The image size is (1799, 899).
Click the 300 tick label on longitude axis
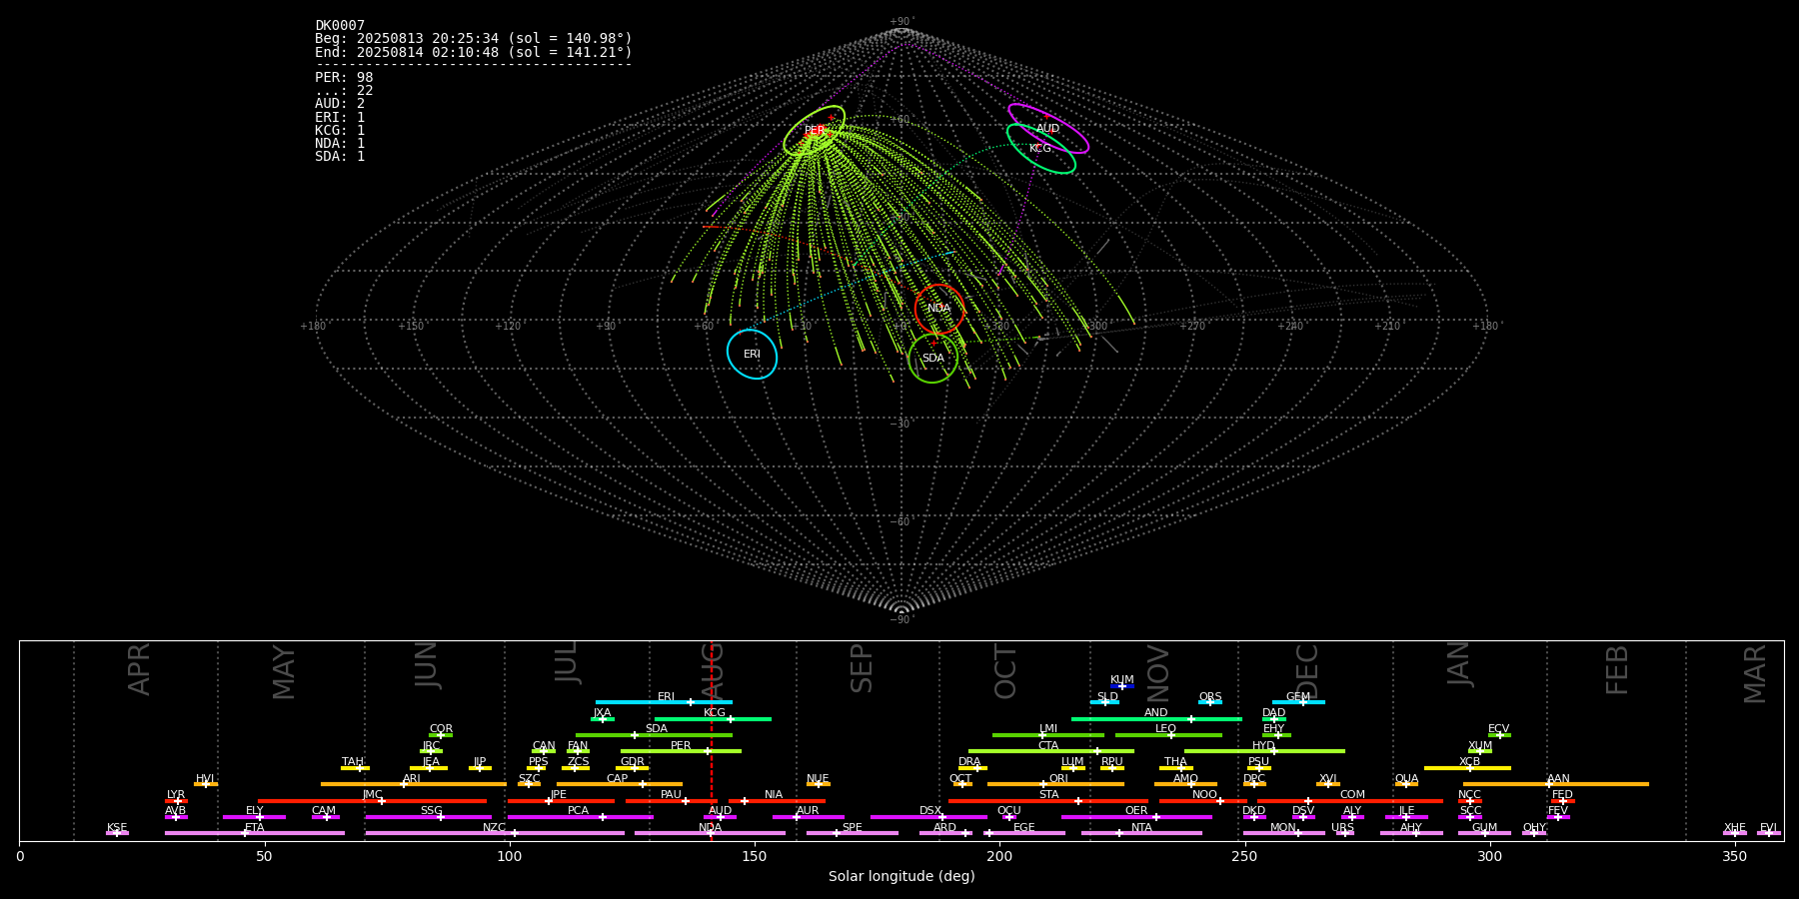pyautogui.click(x=1489, y=856)
